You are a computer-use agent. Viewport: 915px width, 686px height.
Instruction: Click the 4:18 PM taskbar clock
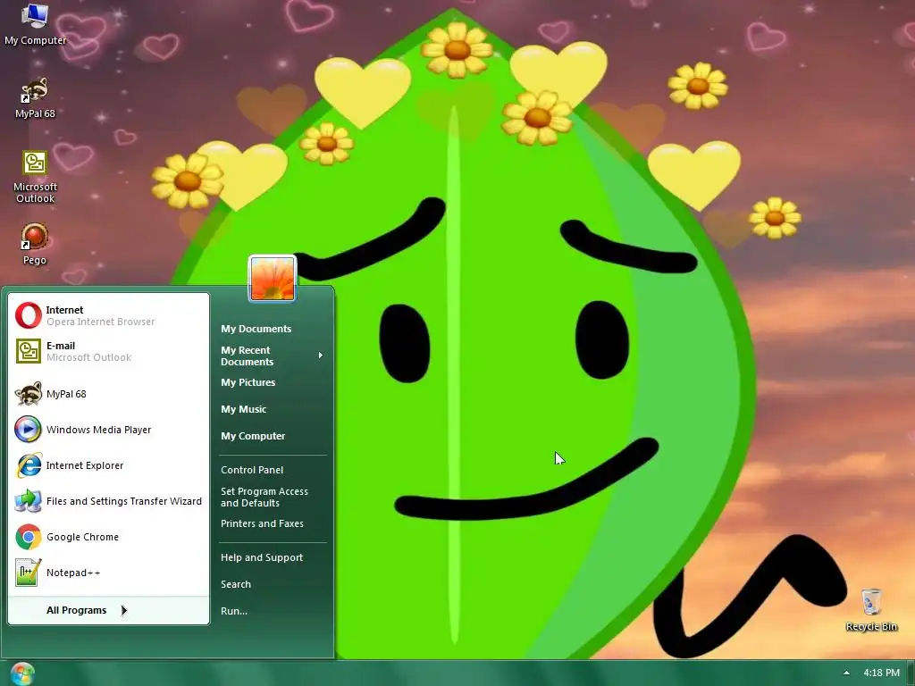click(882, 673)
